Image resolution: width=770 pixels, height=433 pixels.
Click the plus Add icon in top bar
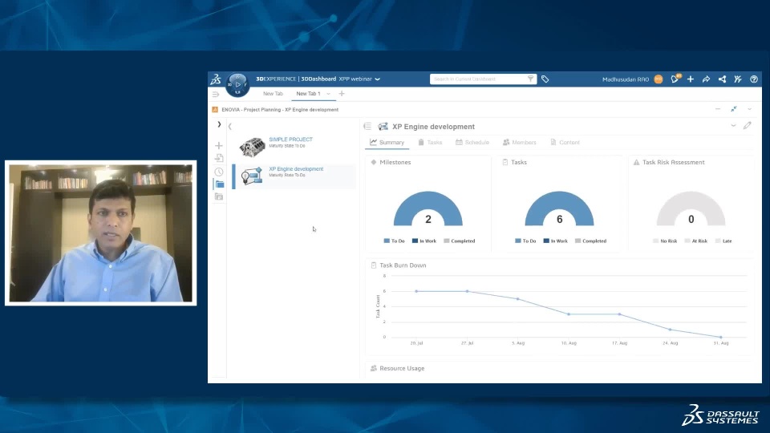[x=691, y=79]
